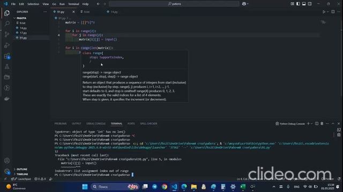Toggle the bottom panel layout icon
The height and width of the screenshot is (192, 343).
point(304,4)
